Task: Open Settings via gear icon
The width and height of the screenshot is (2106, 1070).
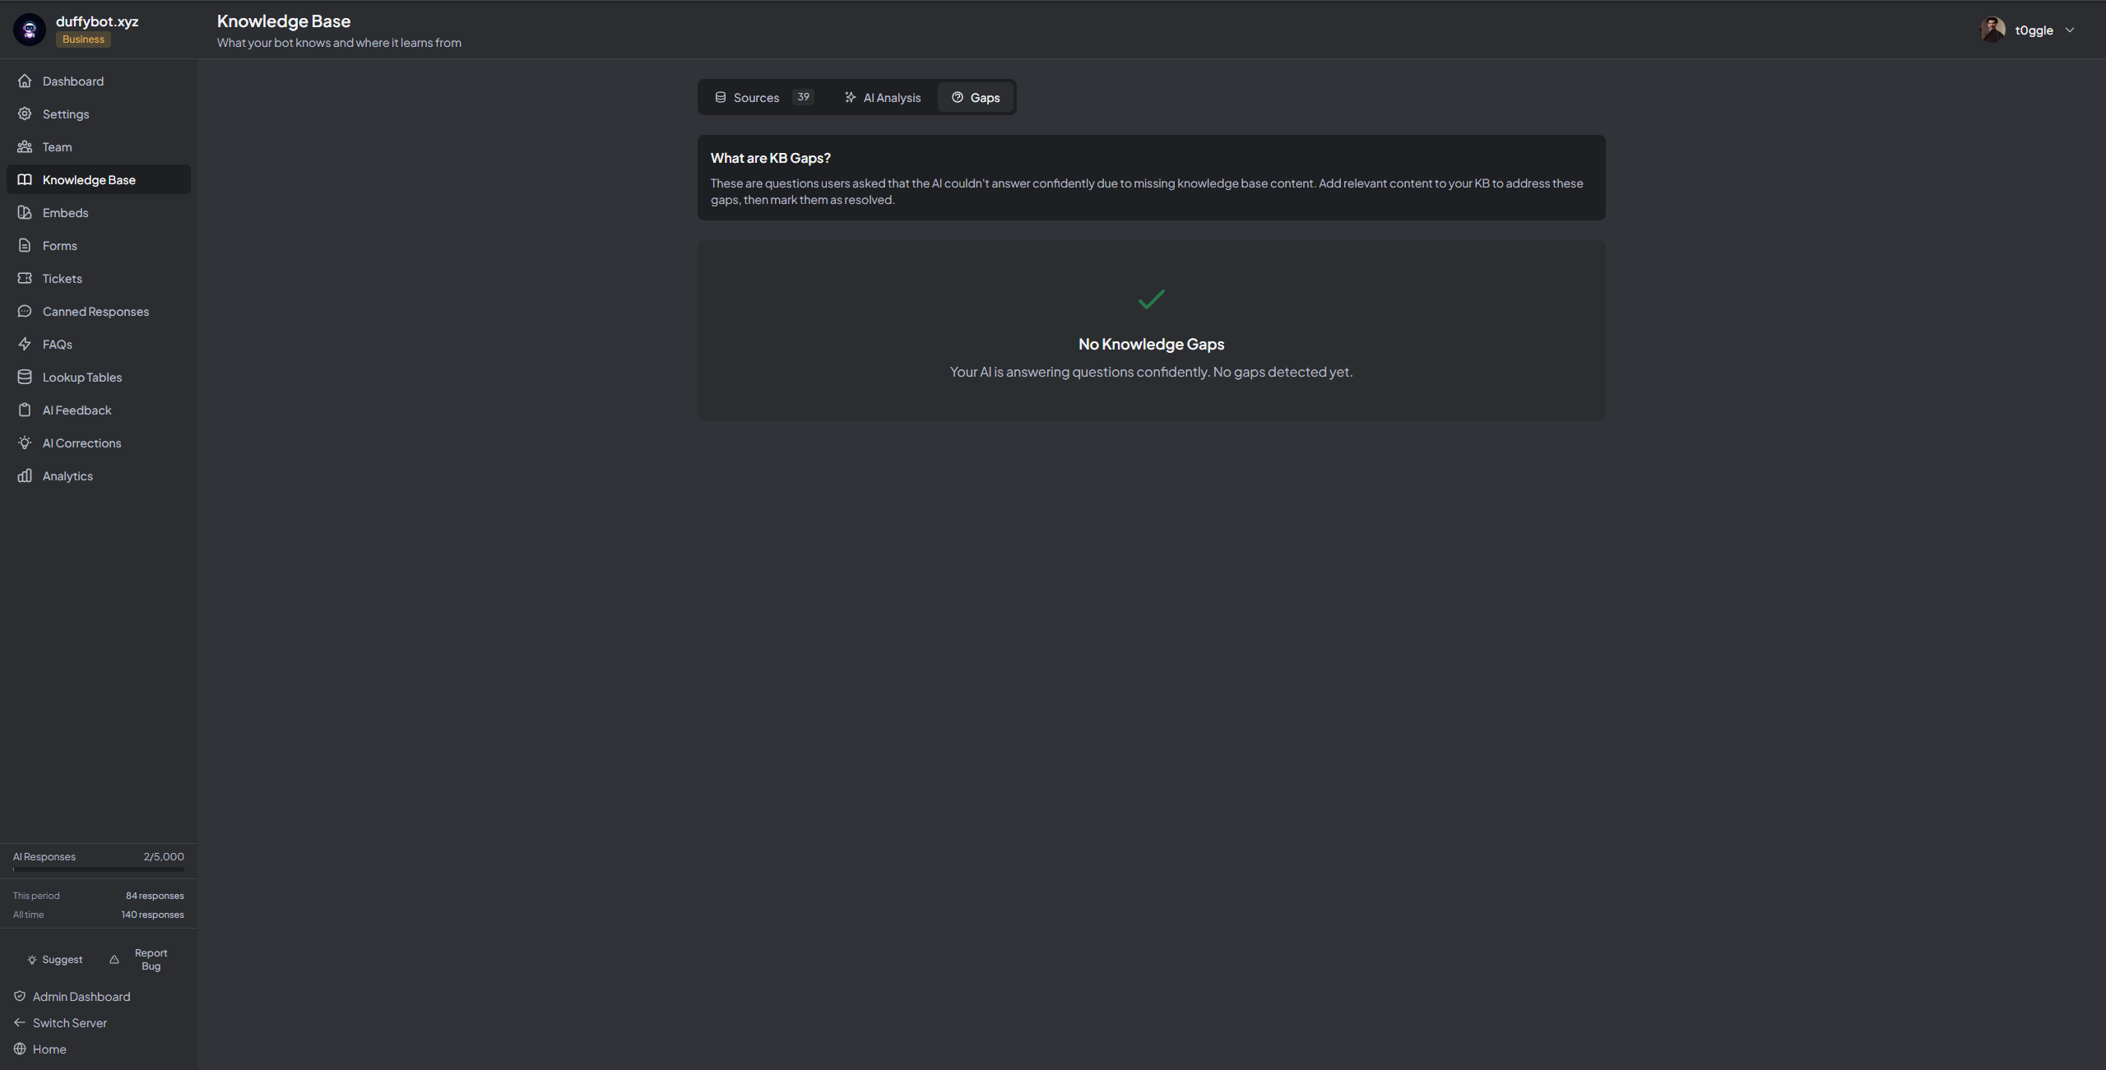Action: point(25,113)
